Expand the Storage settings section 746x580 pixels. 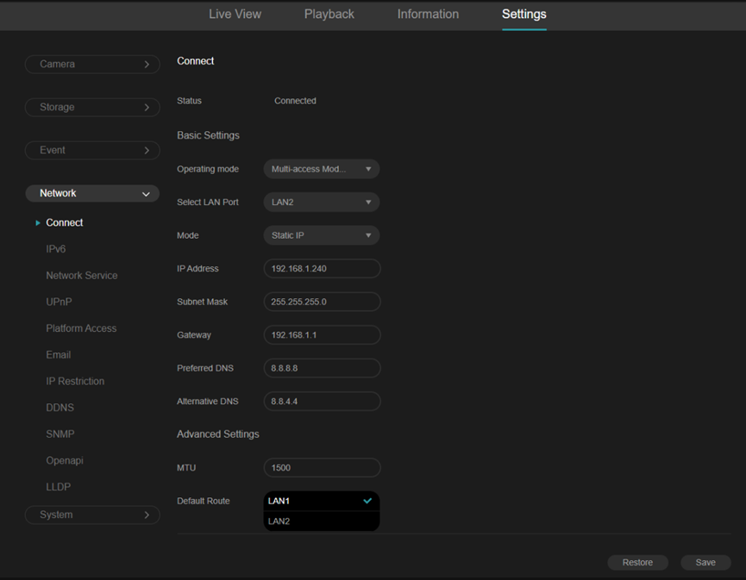[x=92, y=108]
